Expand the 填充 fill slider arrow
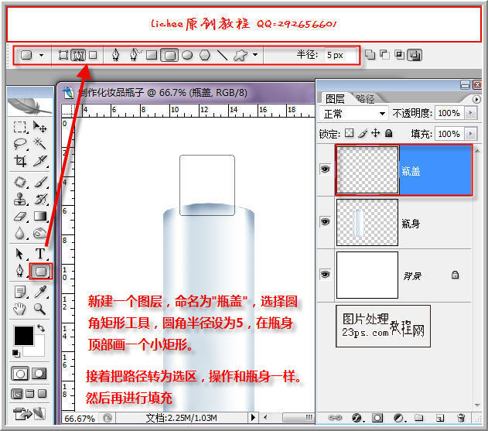The width and height of the screenshot is (488, 431). [472, 133]
